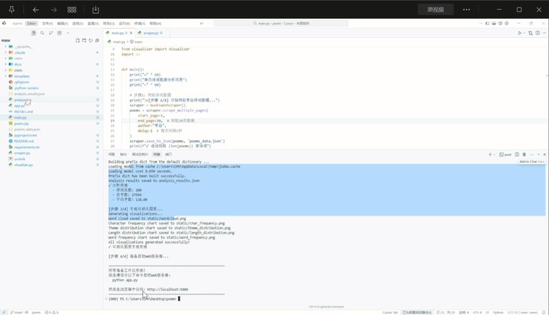Collapse all folders in the explorer
Screen dimensions: 549x315
point(97,40)
